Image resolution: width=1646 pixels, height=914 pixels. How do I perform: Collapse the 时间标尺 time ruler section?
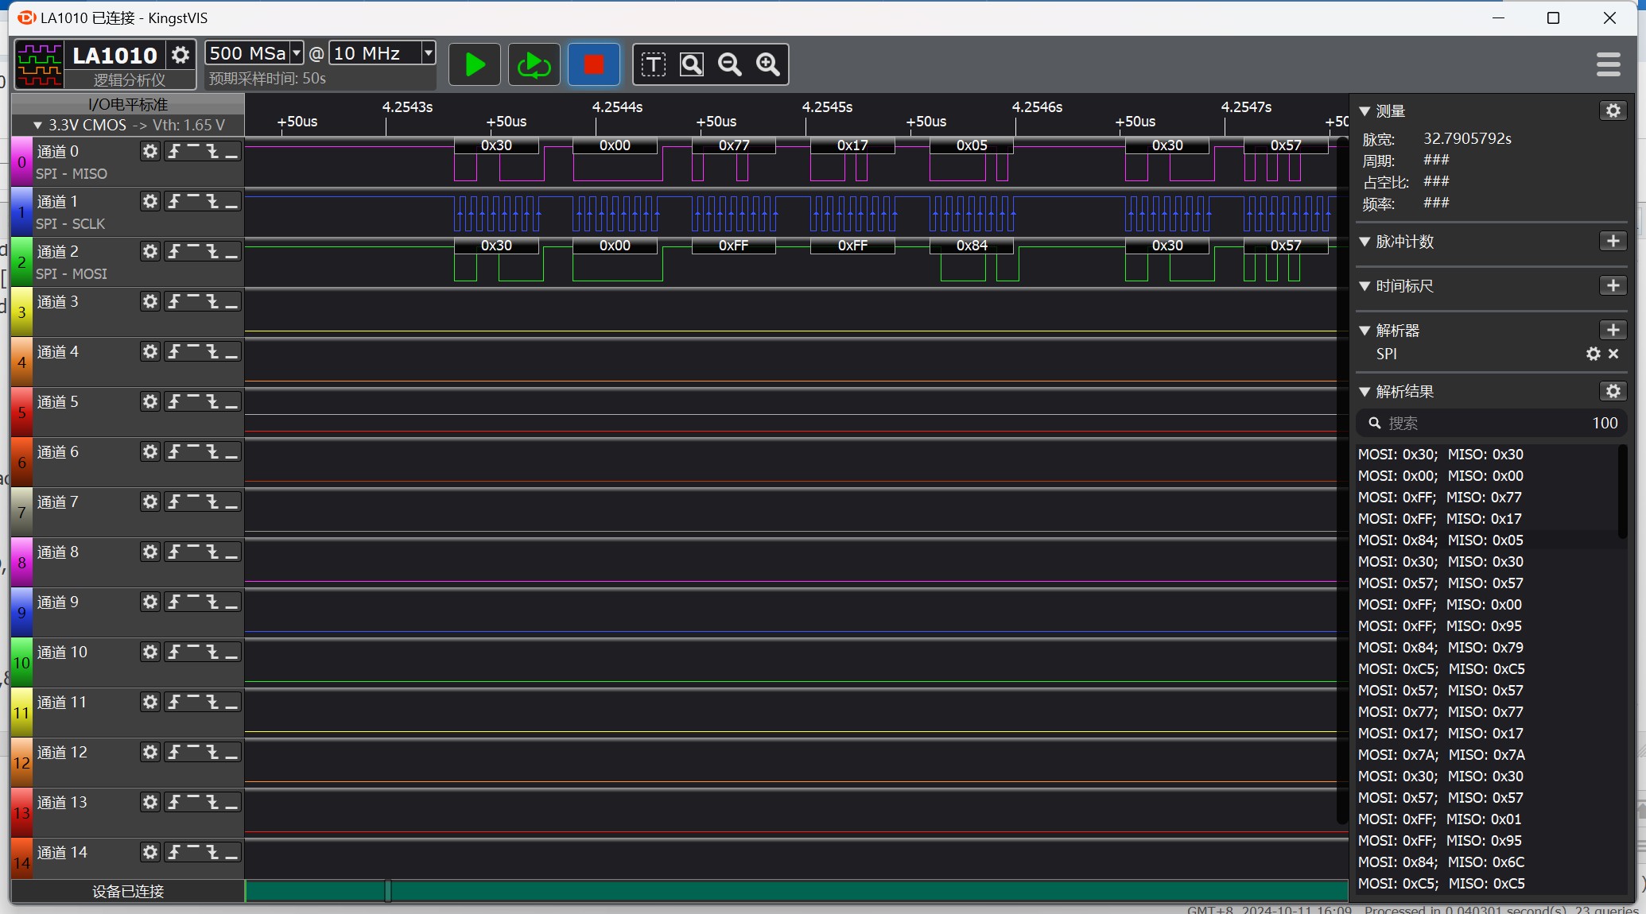(1365, 286)
